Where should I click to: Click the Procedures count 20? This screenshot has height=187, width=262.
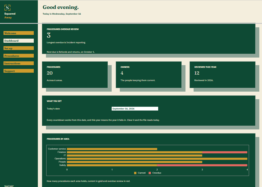50,73
